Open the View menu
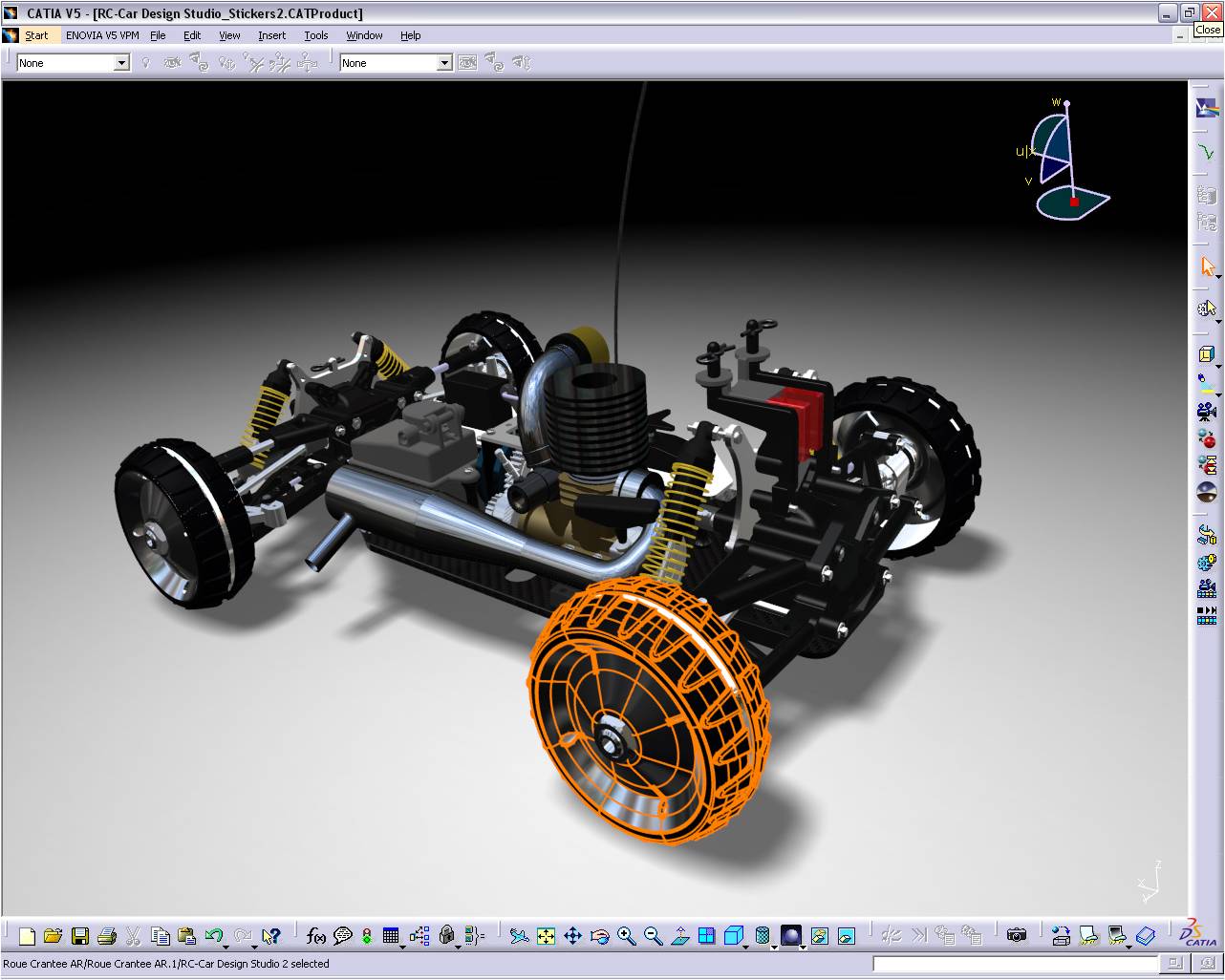The width and height of the screenshot is (1225, 980). (x=229, y=35)
